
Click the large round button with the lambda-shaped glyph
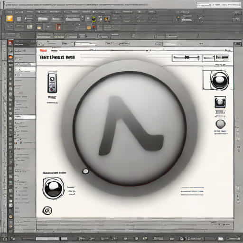point(130,128)
